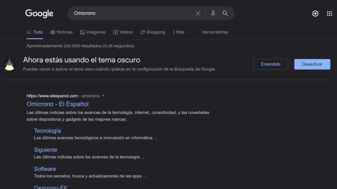Dismiss the dark theme notice with Entendido
Image resolution: width=337 pixels, height=189 pixels.
coord(271,64)
